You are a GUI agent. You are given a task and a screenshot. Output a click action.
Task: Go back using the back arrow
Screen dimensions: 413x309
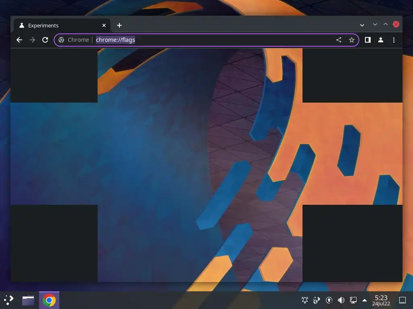point(19,40)
